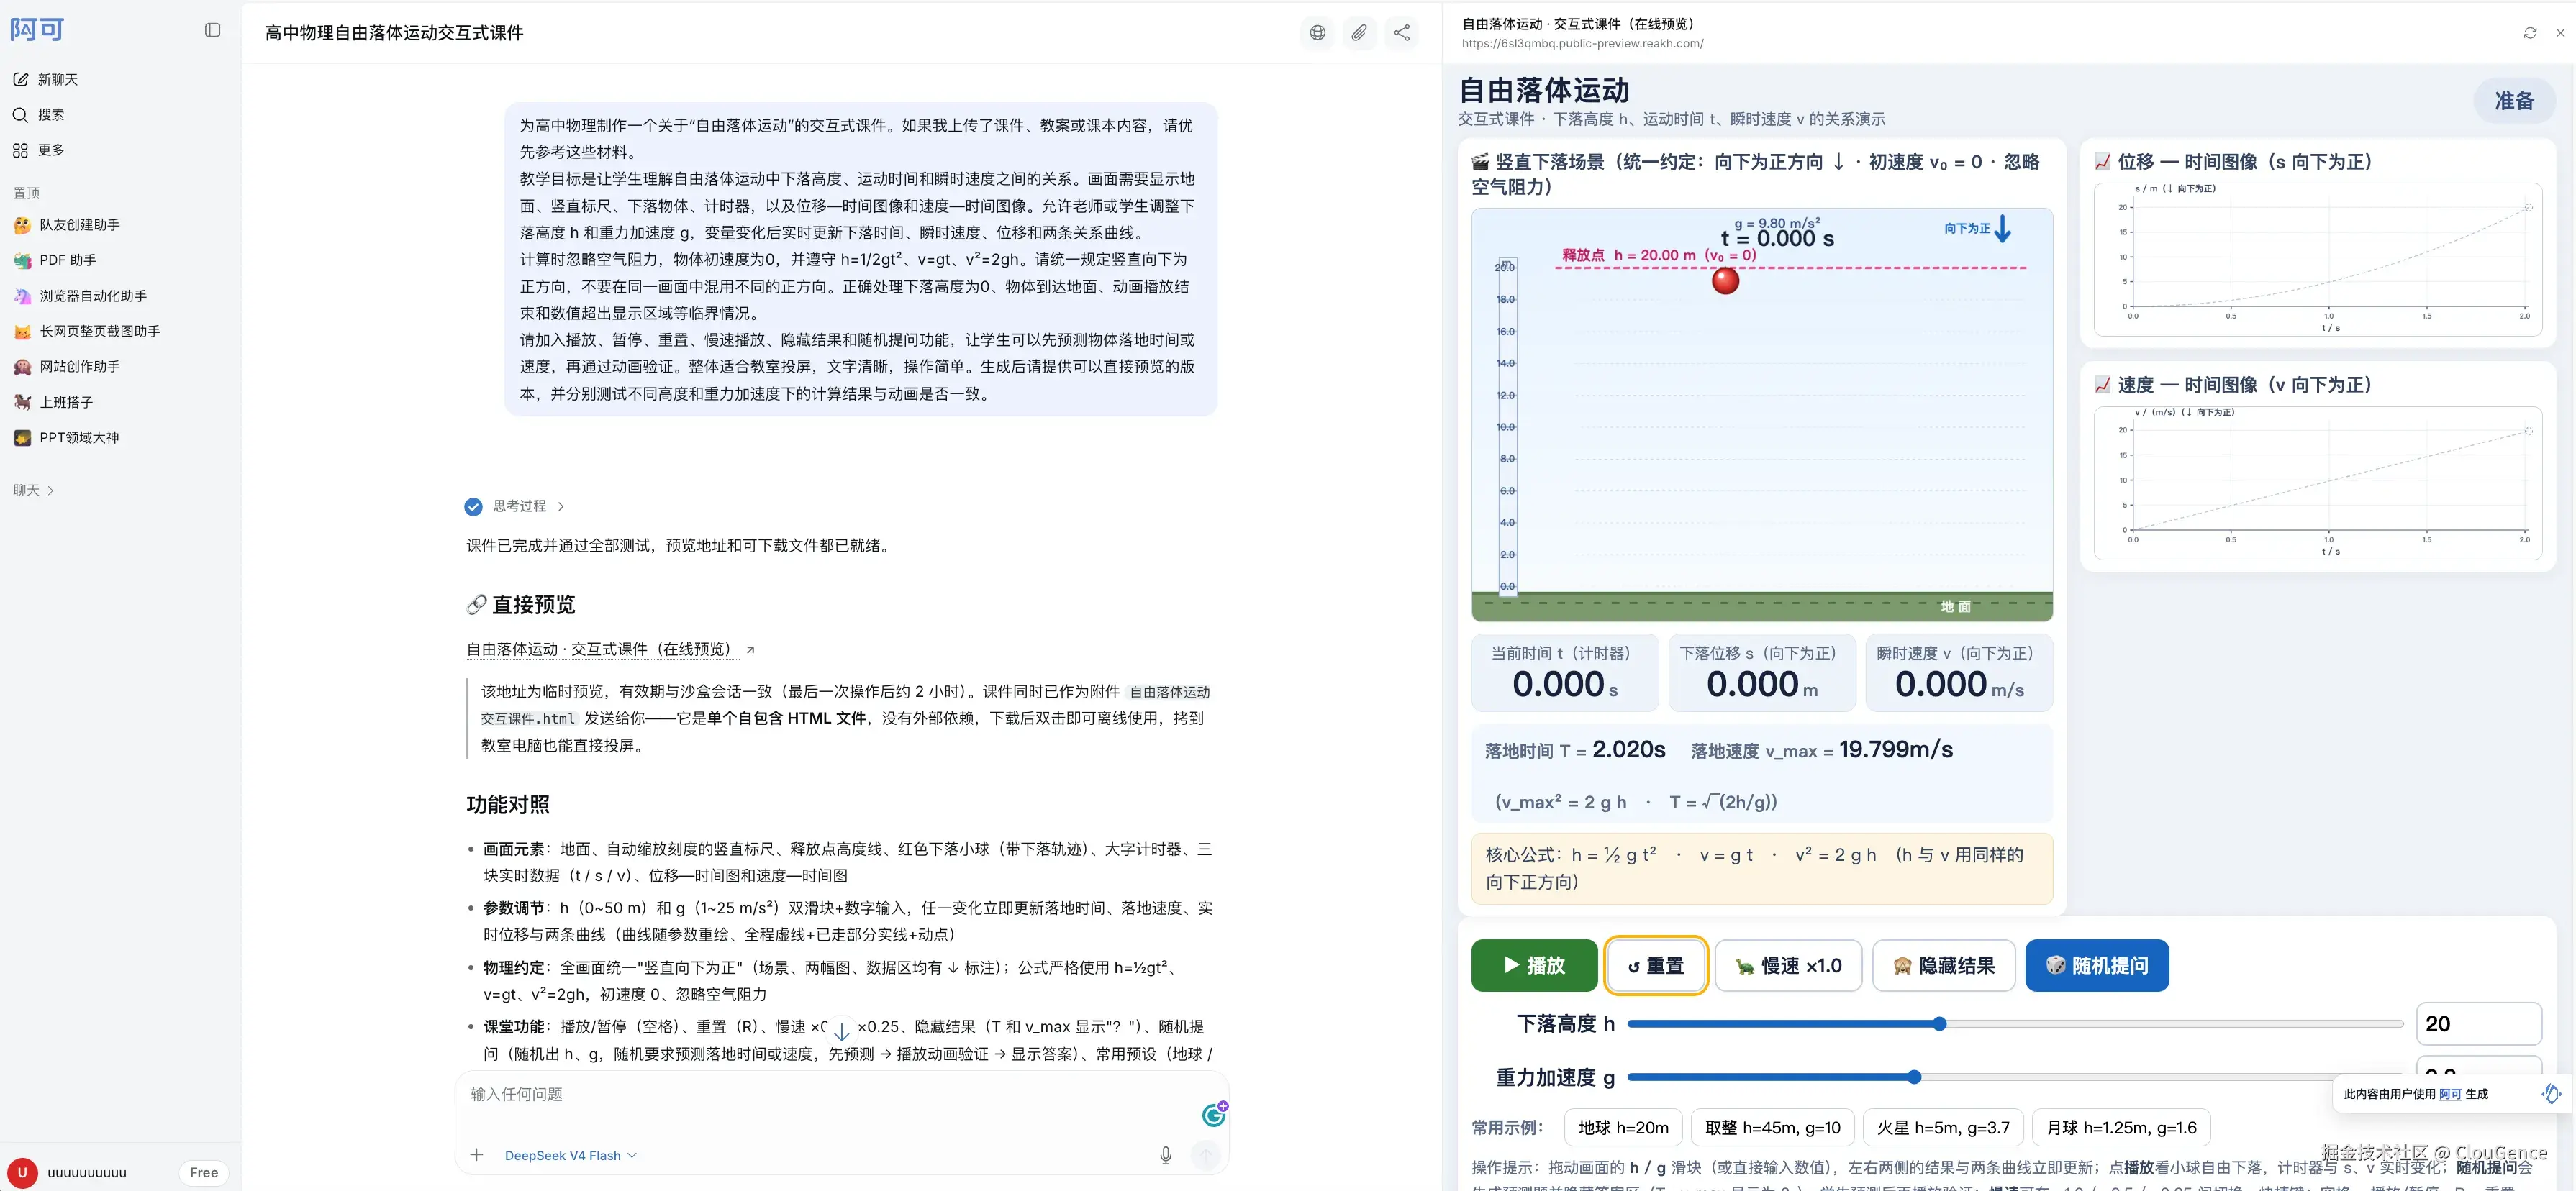Apply the 月球 h=1.25m, g=1.6 preset
The width and height of the screenshot is (2576, 1191).
tap(2121, 1128)
